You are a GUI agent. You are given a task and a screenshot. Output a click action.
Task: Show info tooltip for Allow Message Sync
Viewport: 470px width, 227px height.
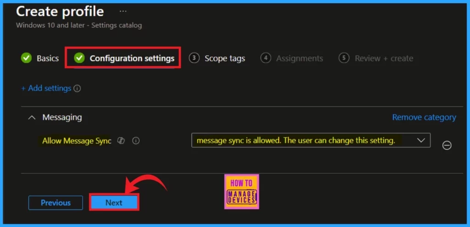pos(136,141)
